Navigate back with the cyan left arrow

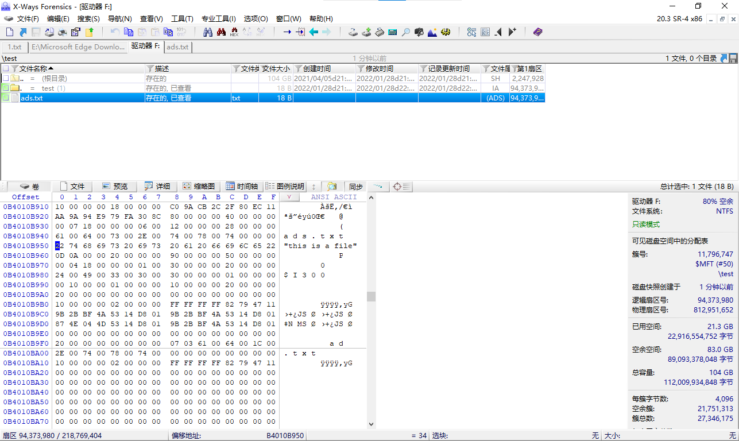coord(314,32)
